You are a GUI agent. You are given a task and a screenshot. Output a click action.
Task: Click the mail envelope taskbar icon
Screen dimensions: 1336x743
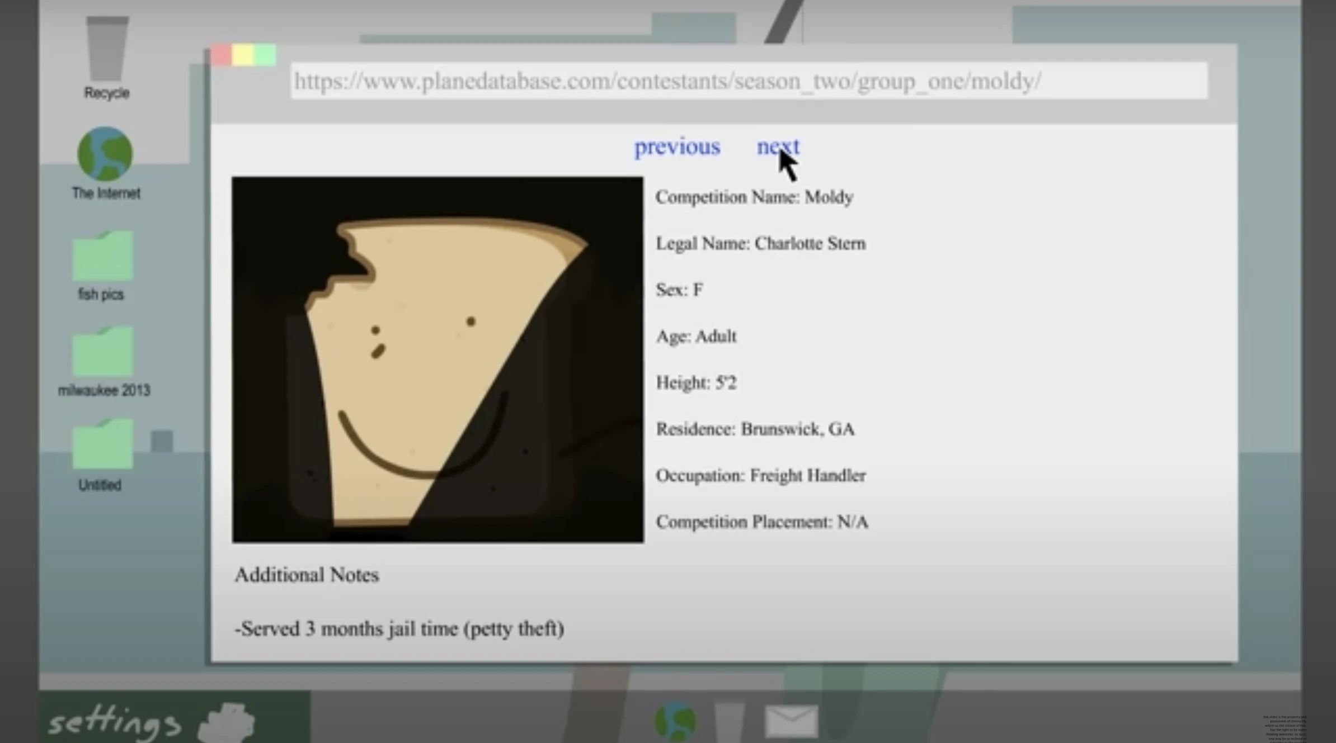click(791, 721)
